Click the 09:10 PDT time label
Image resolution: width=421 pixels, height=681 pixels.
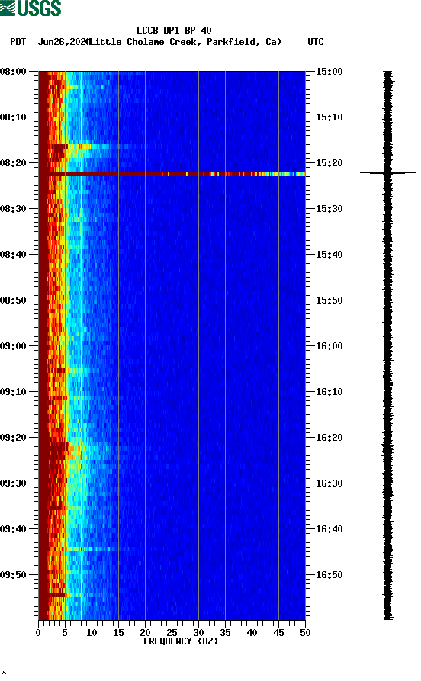[x=13, y=392]
